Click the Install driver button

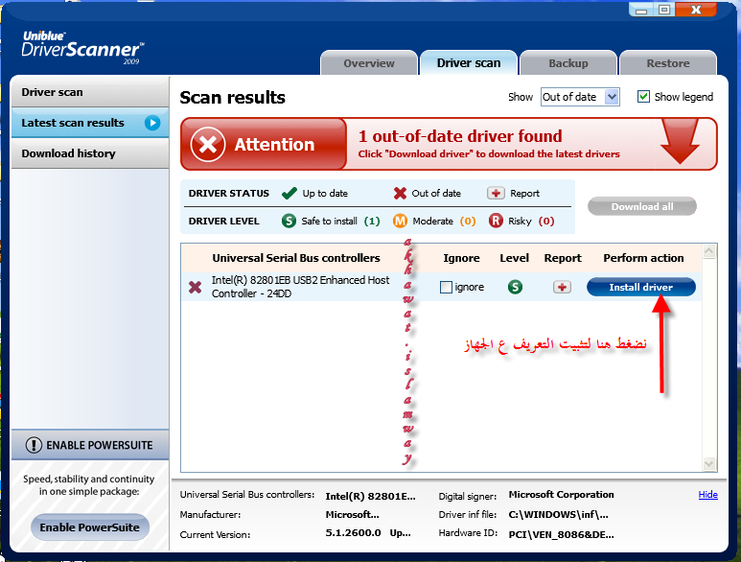pyautogui.click(x=640, y=287)
